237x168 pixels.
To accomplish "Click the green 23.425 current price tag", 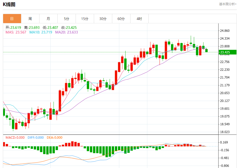I will [x=227, y=52].
